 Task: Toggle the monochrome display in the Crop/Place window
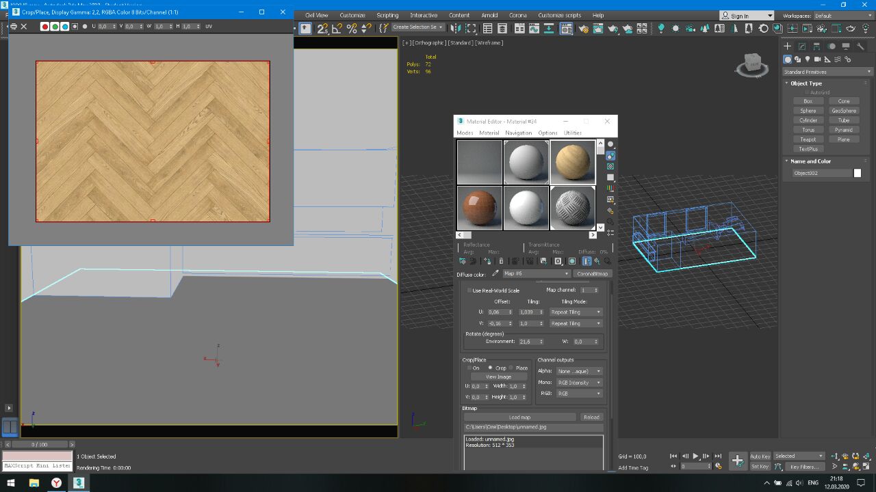(x=85, y=27)
